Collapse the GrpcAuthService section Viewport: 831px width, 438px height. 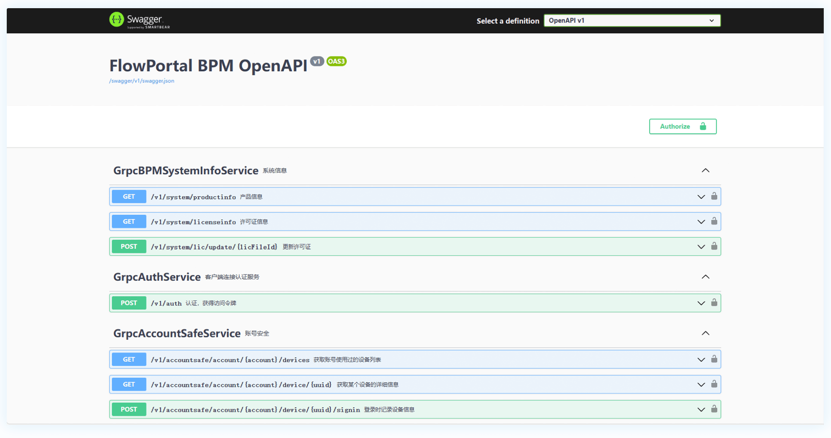click(705, 277)
